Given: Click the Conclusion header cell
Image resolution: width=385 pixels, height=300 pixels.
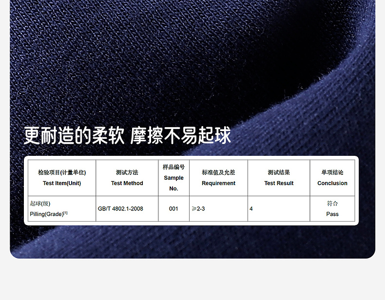Looking at the screenshot, I should point(332,178).
